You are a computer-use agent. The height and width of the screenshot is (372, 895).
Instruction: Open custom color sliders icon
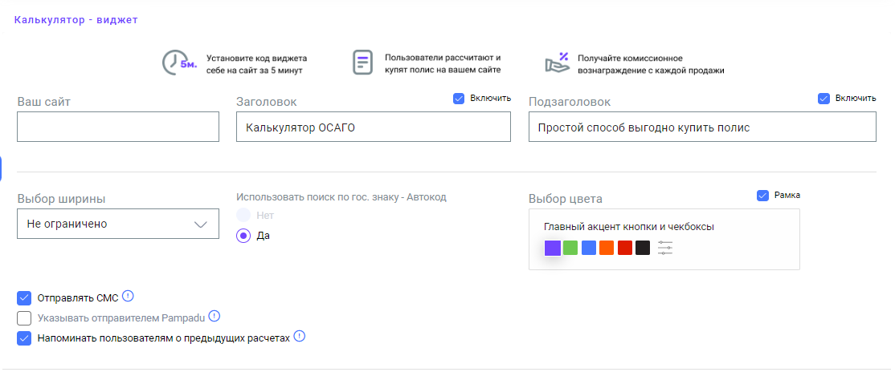[x=665, y=248]
